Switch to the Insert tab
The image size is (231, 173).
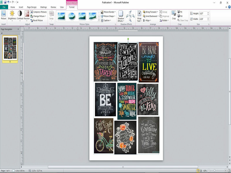click(21, 7)
